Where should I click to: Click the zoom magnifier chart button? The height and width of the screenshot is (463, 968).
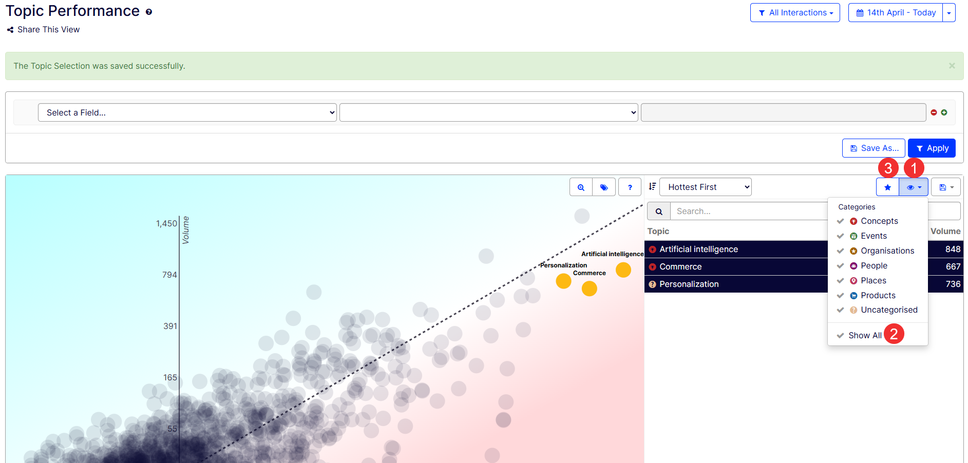[581, 187]
